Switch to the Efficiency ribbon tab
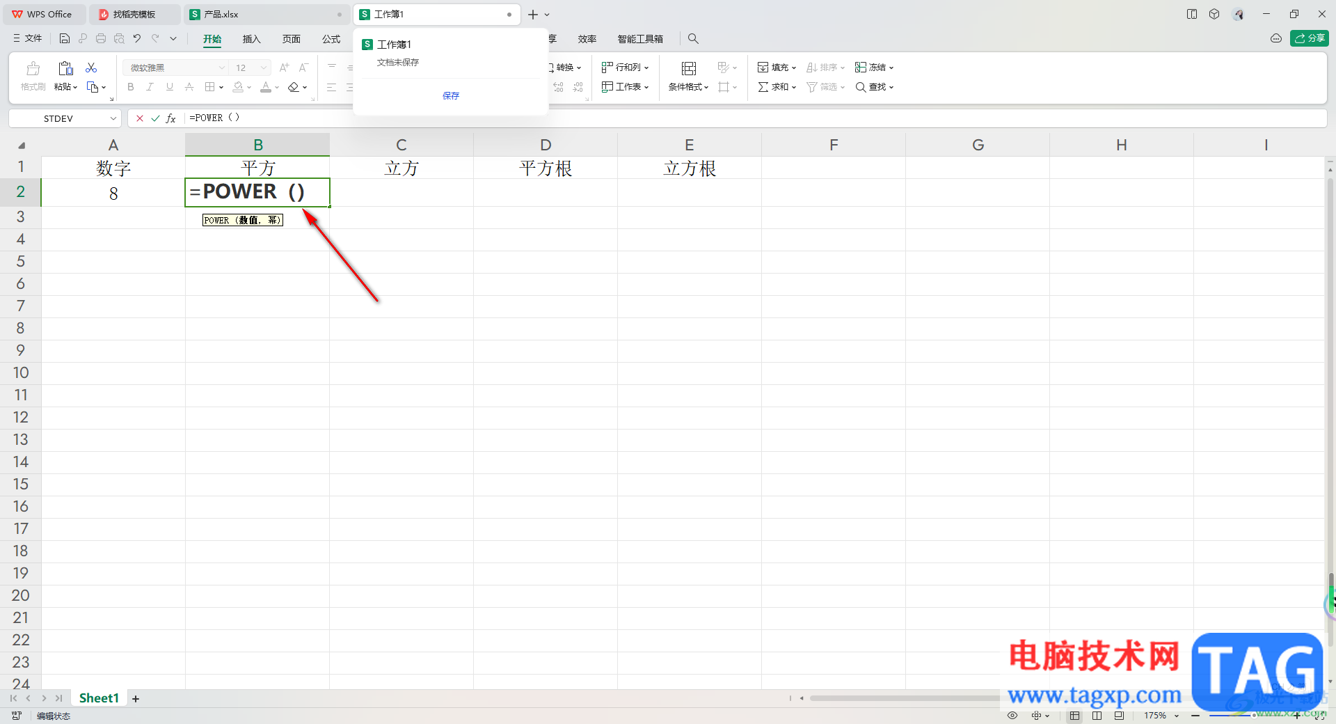Viewport: 1336px width, 724px height. point(587,39)
